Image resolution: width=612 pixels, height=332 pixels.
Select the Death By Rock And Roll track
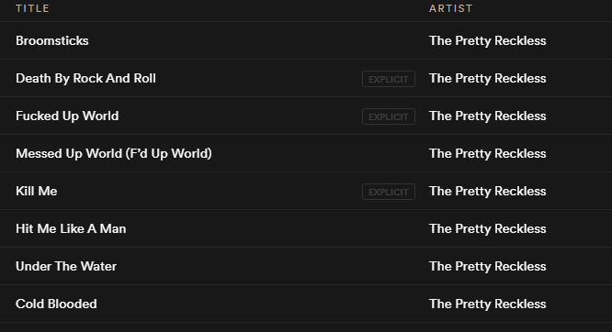click(85, 78)
